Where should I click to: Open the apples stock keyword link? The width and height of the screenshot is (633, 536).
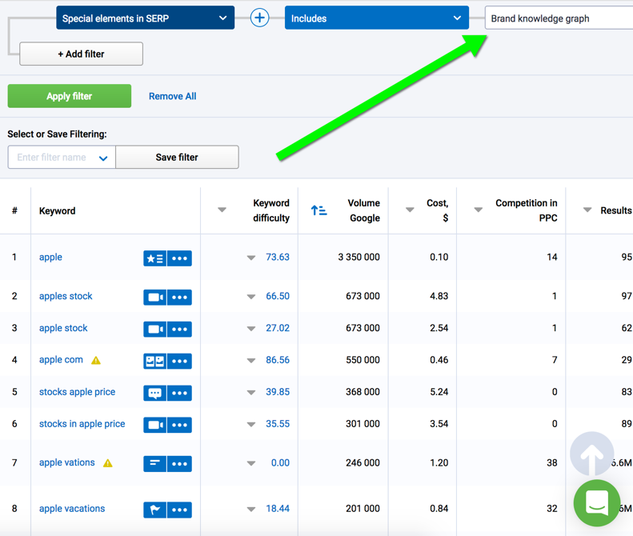coord(66,296)
